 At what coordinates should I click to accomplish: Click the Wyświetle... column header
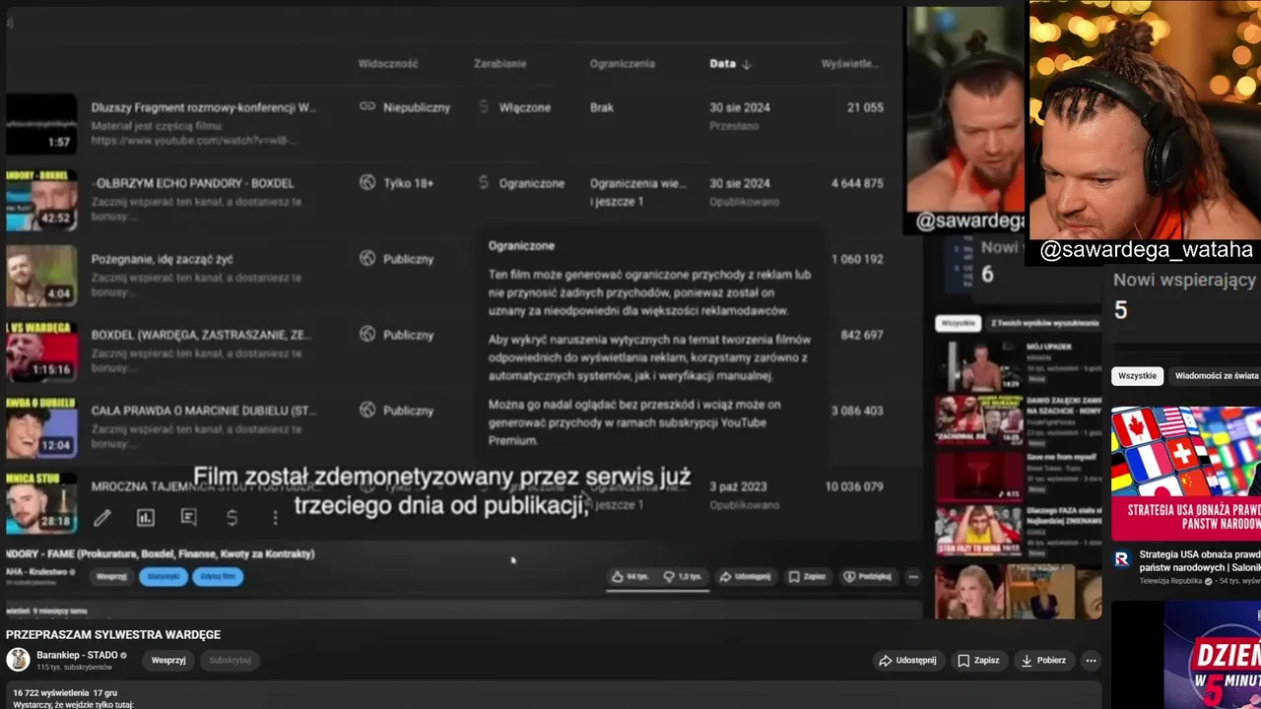(x=849, y=63)
